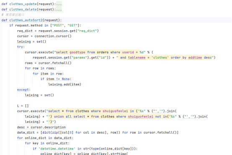Click 'for online_dict in data_dict:' line
Screen dimensions: 232x155
point(45,138)
